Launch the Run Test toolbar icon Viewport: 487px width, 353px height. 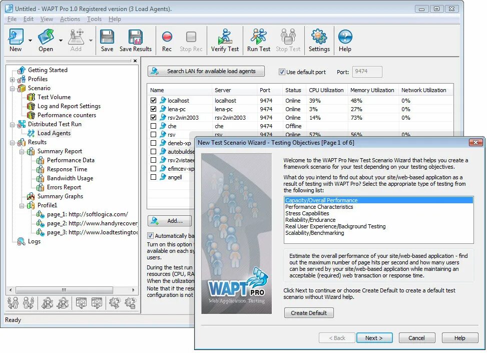pyautogui.click(x=258, y=41)
